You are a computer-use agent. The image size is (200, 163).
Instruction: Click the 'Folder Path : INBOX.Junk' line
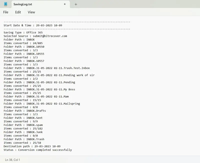[23, 132]
